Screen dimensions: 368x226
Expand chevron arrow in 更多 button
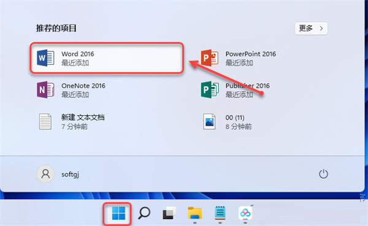click(x=321, y=28)
